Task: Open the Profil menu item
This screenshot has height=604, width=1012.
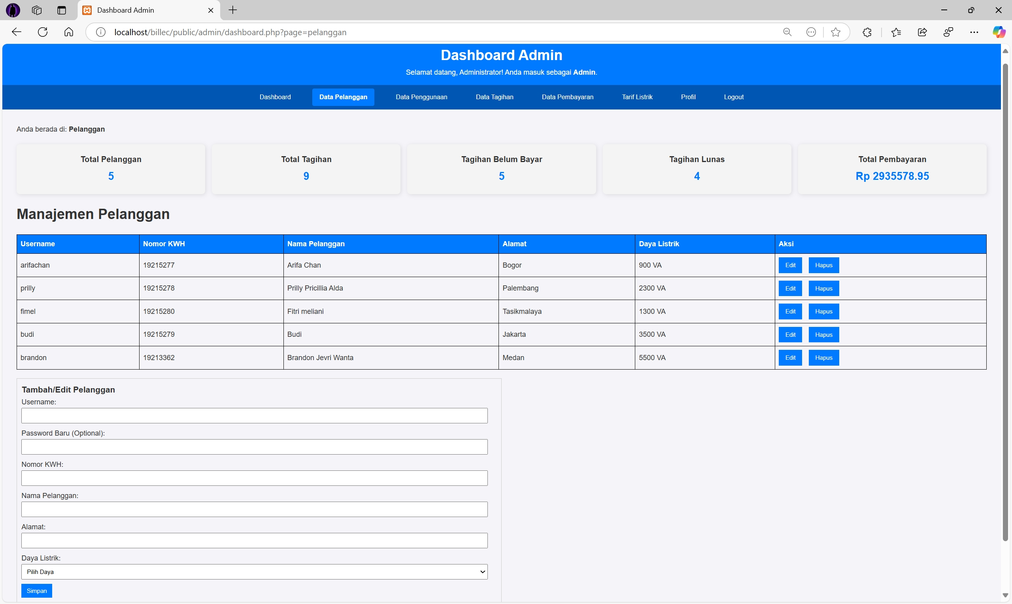Action: click(x=688, y=97)
